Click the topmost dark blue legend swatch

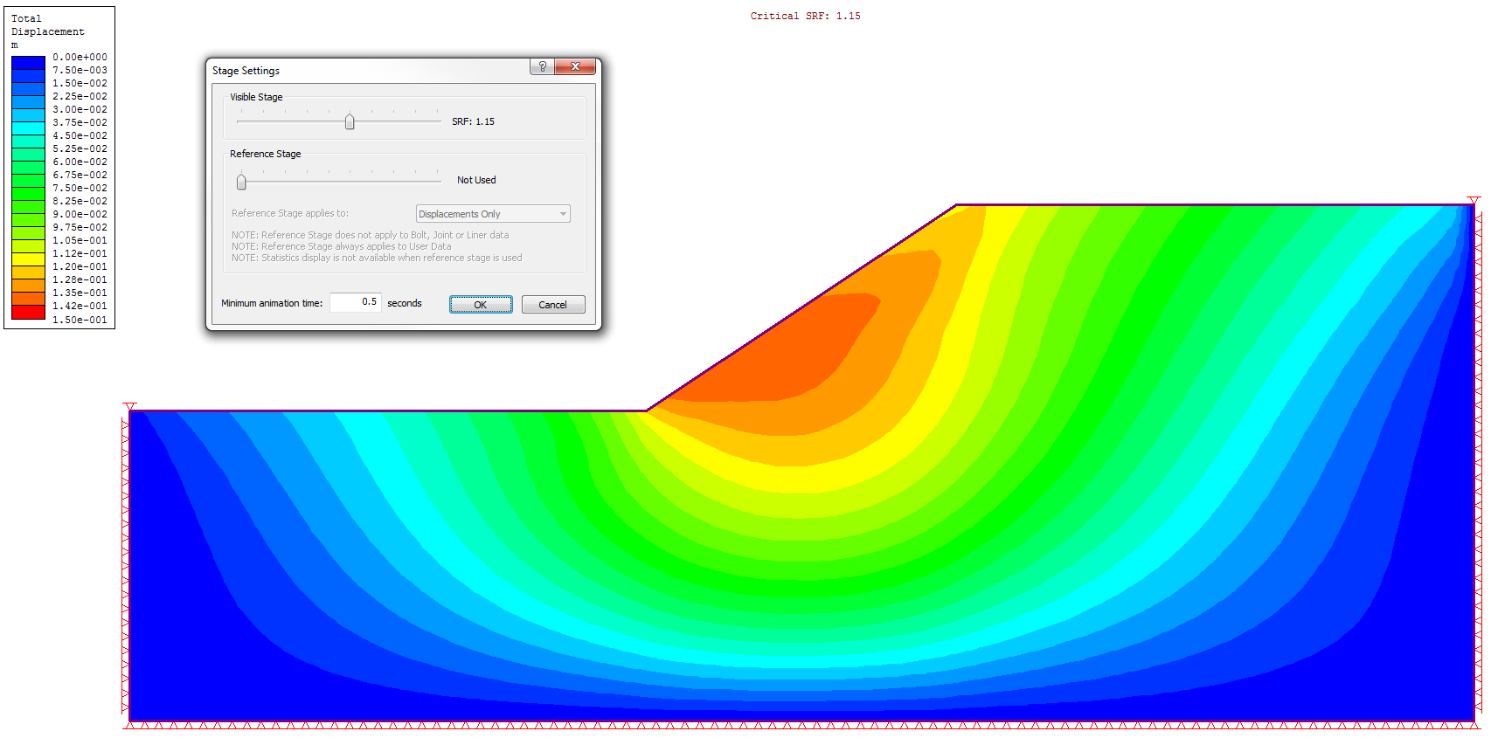[x=28, y=63]
